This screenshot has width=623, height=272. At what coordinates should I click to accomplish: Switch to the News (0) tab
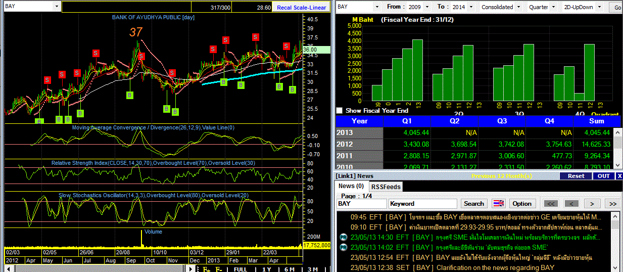click(351, 186)
